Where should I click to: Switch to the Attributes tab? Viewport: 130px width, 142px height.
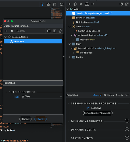tap(108, 95)
